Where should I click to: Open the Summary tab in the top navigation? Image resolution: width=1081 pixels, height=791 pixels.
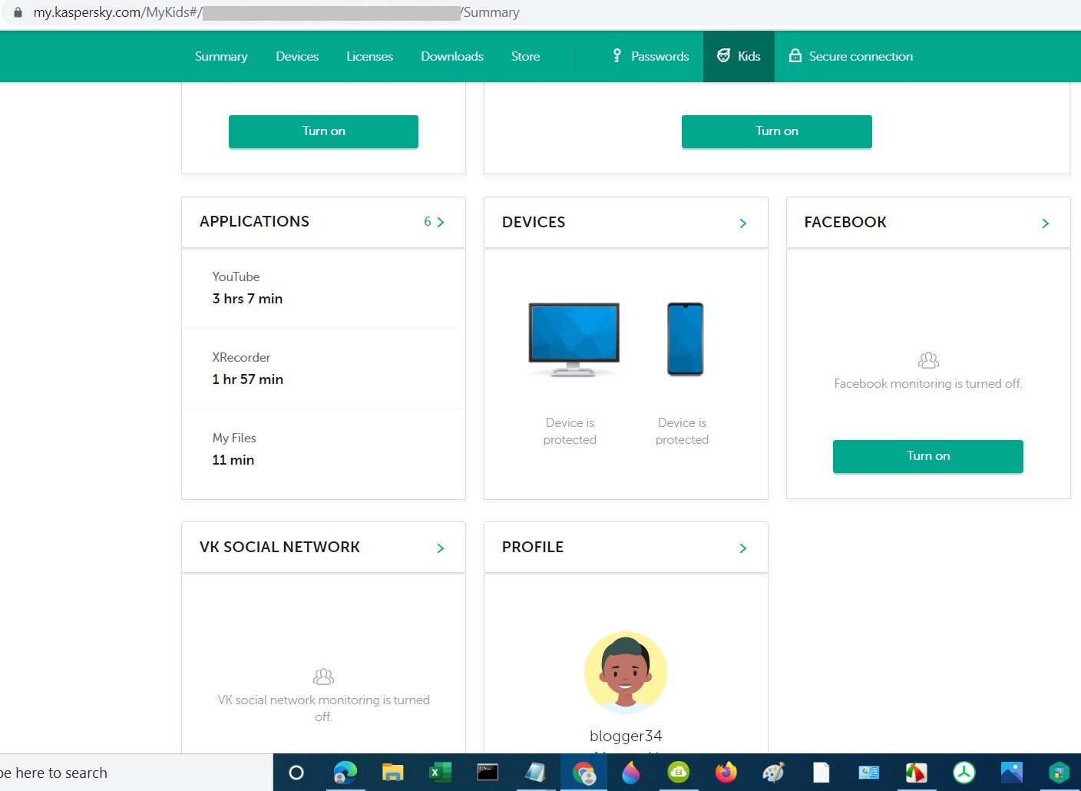click(221, 56)
